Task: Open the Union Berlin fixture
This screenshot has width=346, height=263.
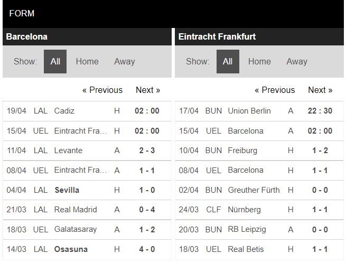Action: tap(259, 111)
